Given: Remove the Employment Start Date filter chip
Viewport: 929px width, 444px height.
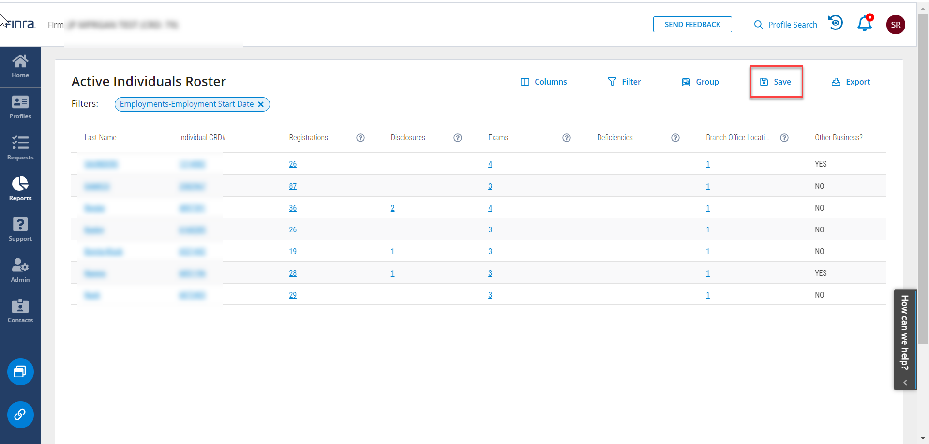Looking at the screenshot, I should click(261, 104).
